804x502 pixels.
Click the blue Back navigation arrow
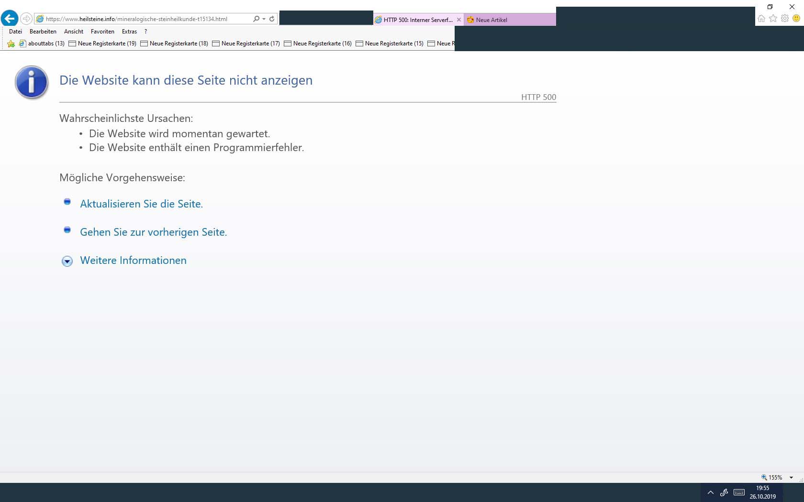pyautogui.click(x=10, y=19)
